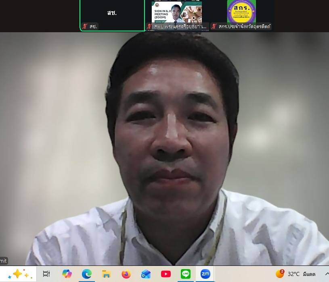Select the สพป.พระนครศรีอยุธยา participant thumbnail
This screenshot has width=329, height=282.
177,12
